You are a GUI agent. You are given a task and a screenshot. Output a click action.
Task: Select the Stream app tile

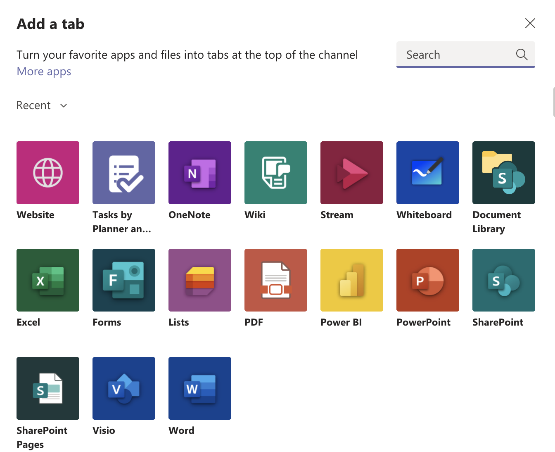[352, 173]
